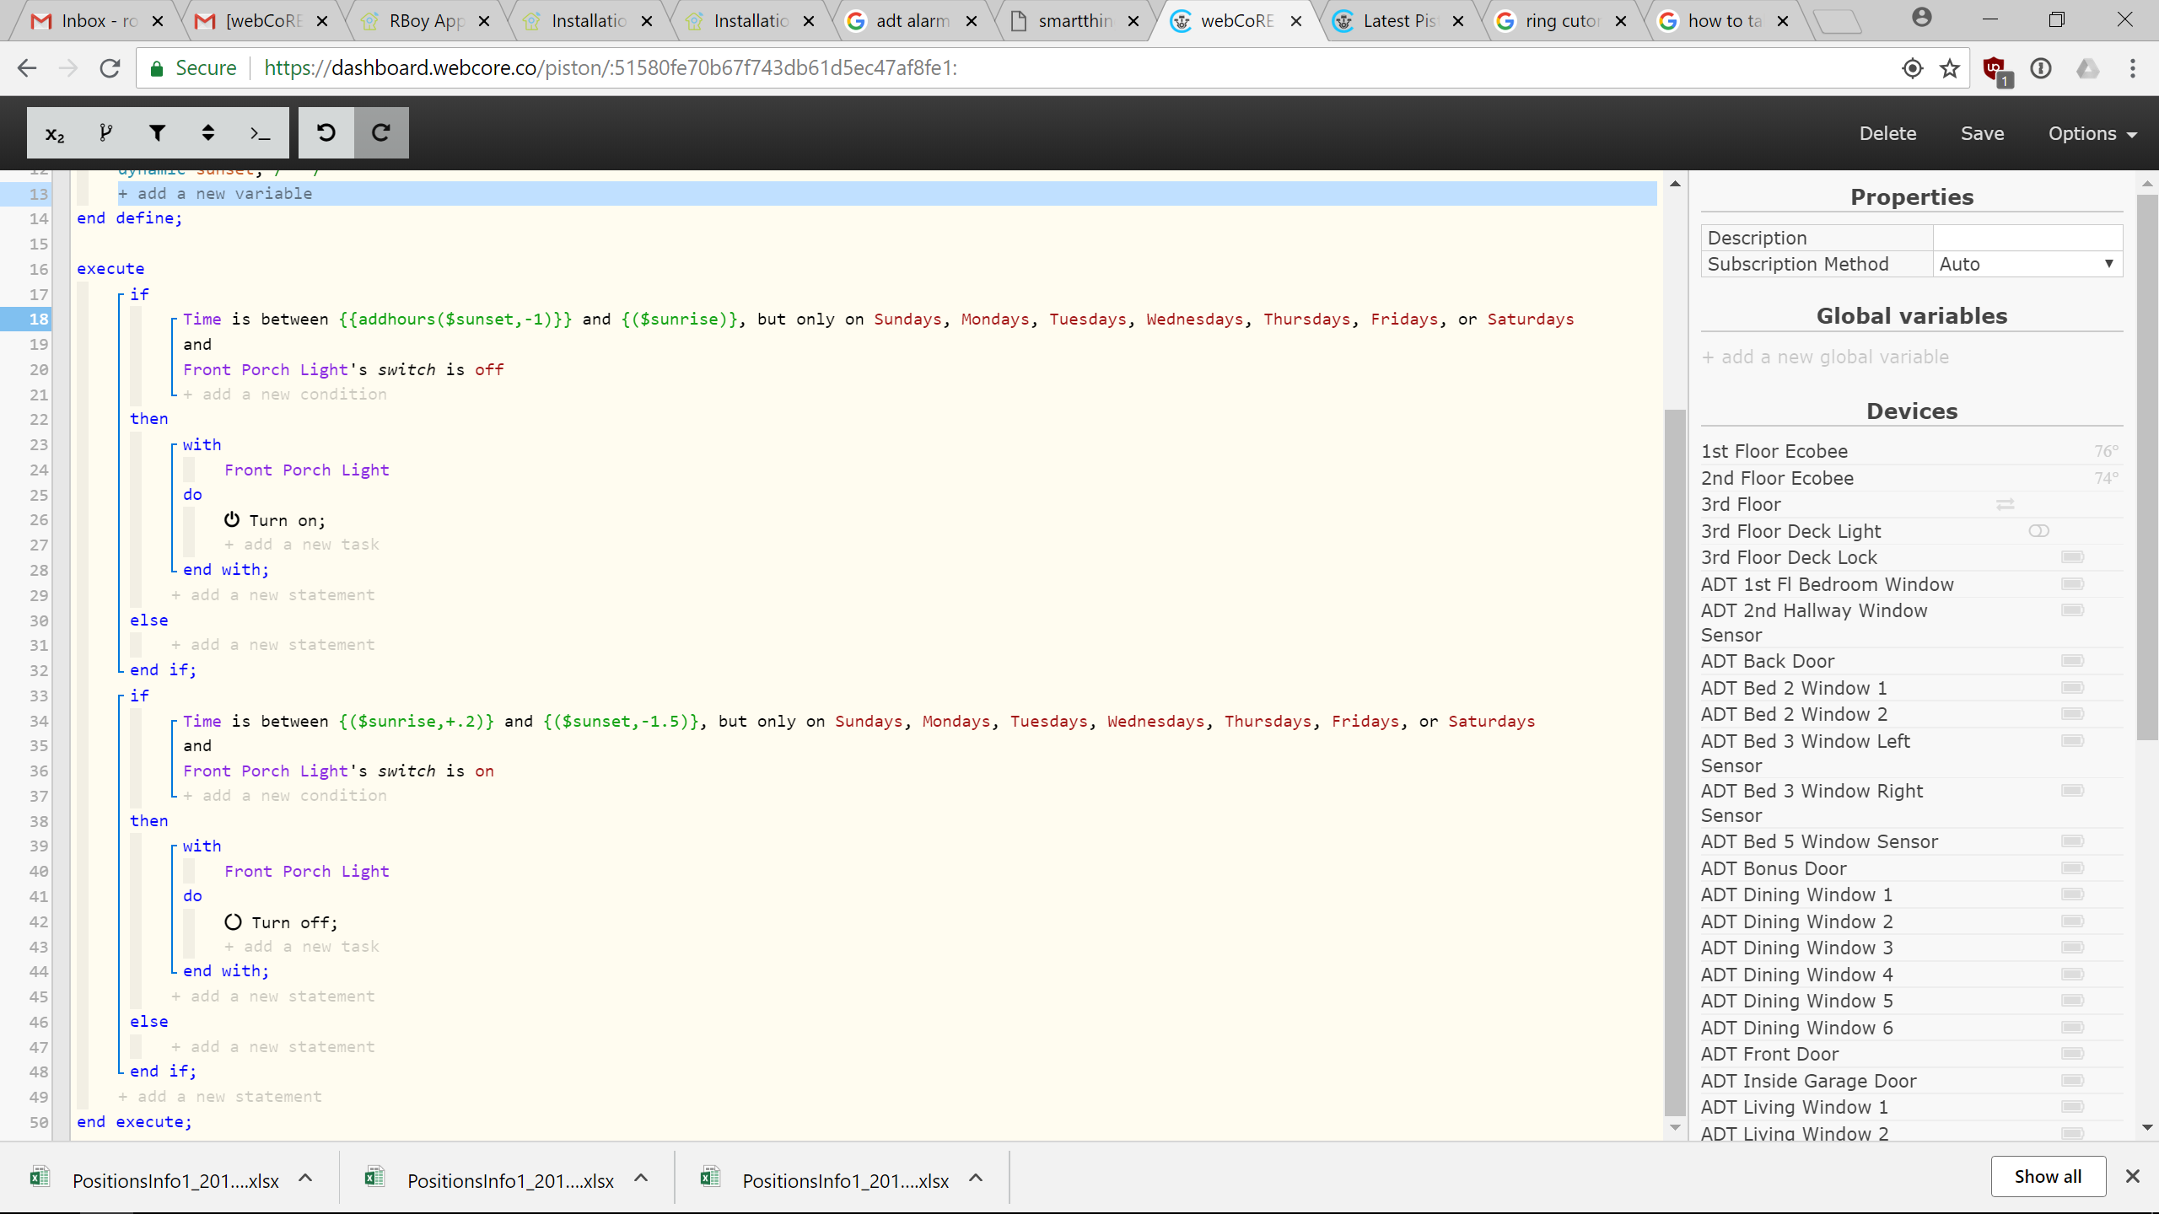
Task: Click Show all downloads button
Action: [x=2048, y=1176]
